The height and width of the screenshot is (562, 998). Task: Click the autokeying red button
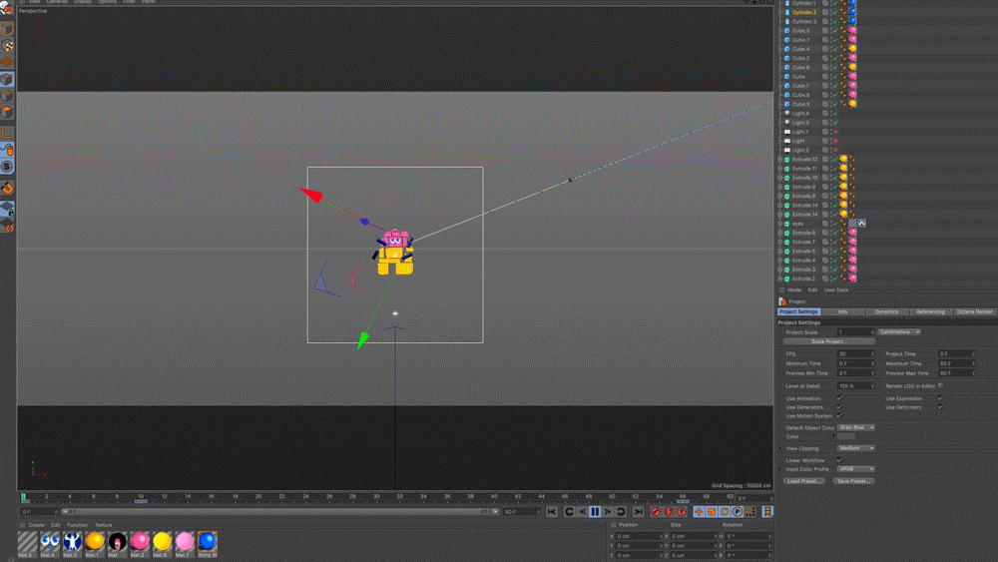tap(669, 512)
